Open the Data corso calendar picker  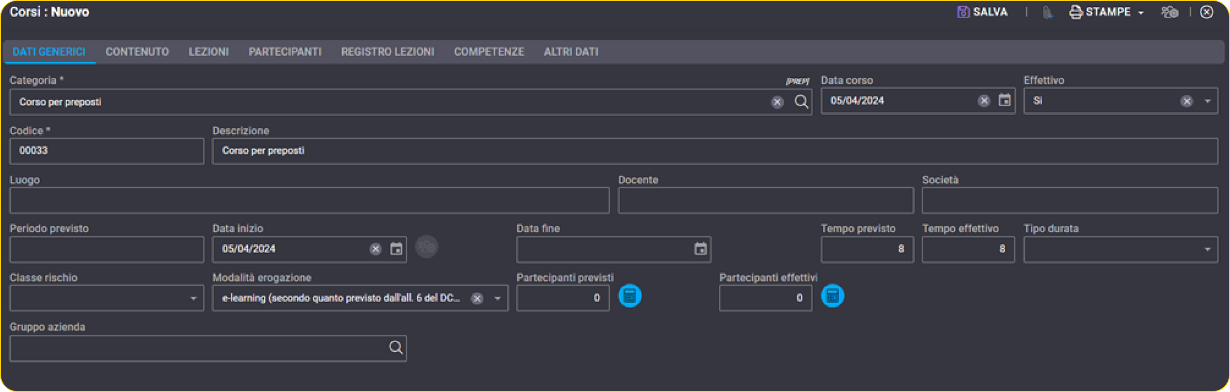click(1005, 100)
